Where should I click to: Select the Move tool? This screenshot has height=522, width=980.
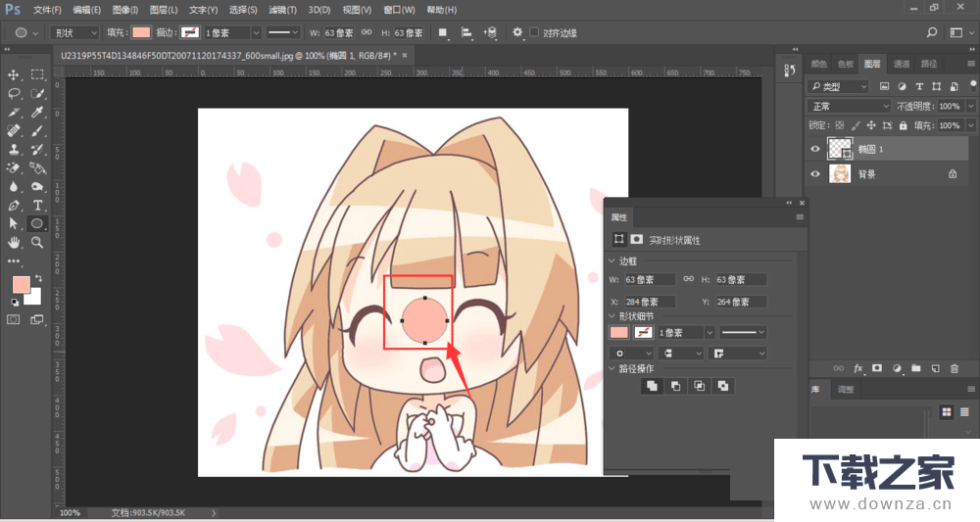13,75
